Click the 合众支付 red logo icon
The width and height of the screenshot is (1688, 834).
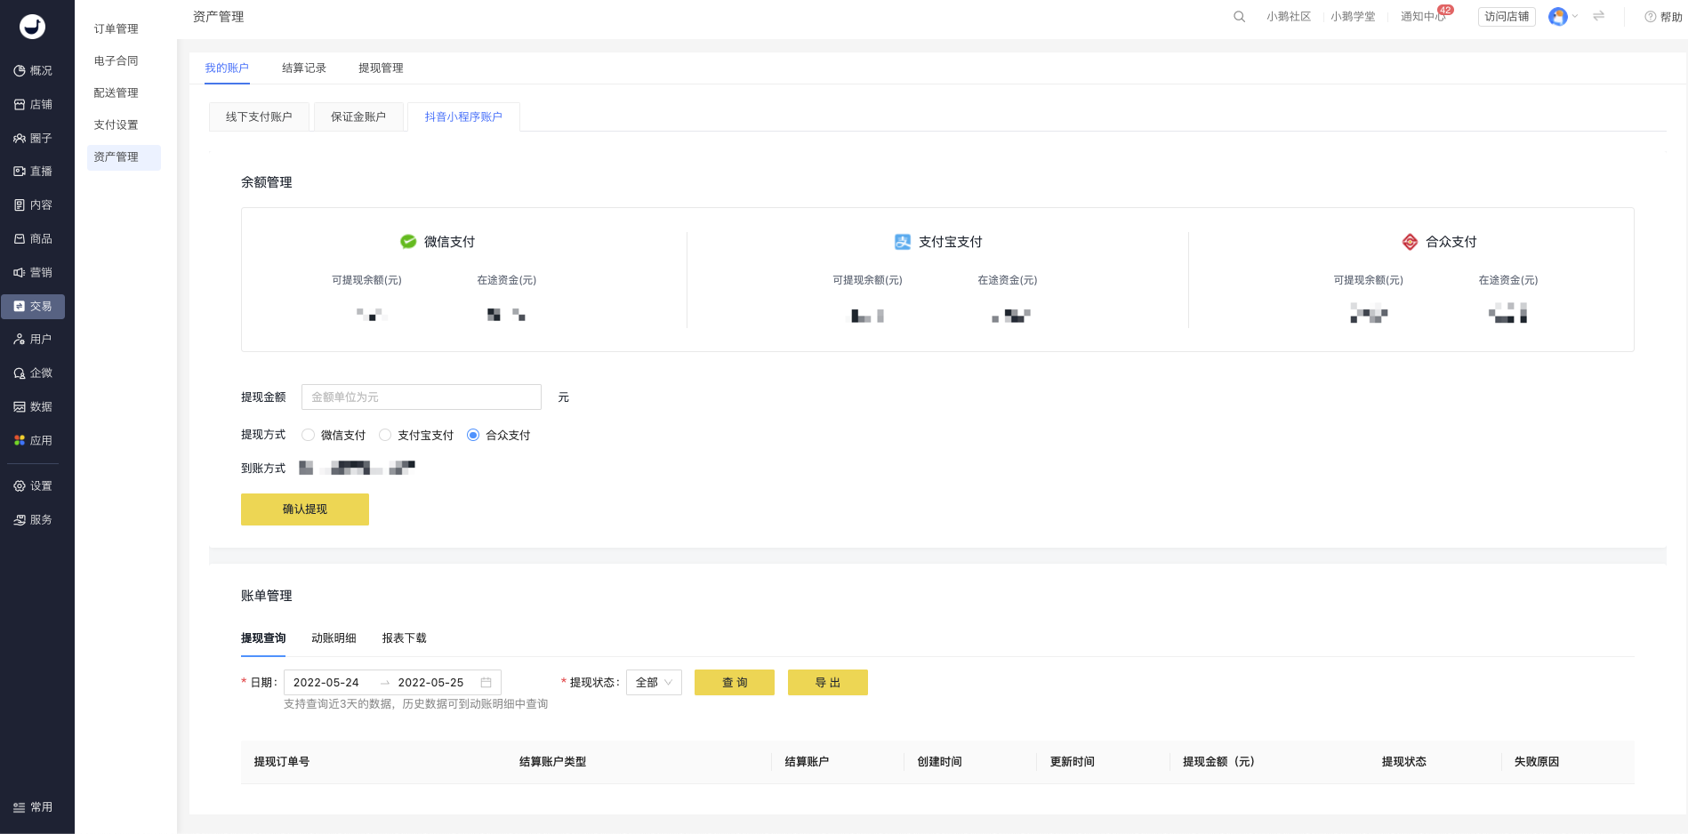(1410, 241)
